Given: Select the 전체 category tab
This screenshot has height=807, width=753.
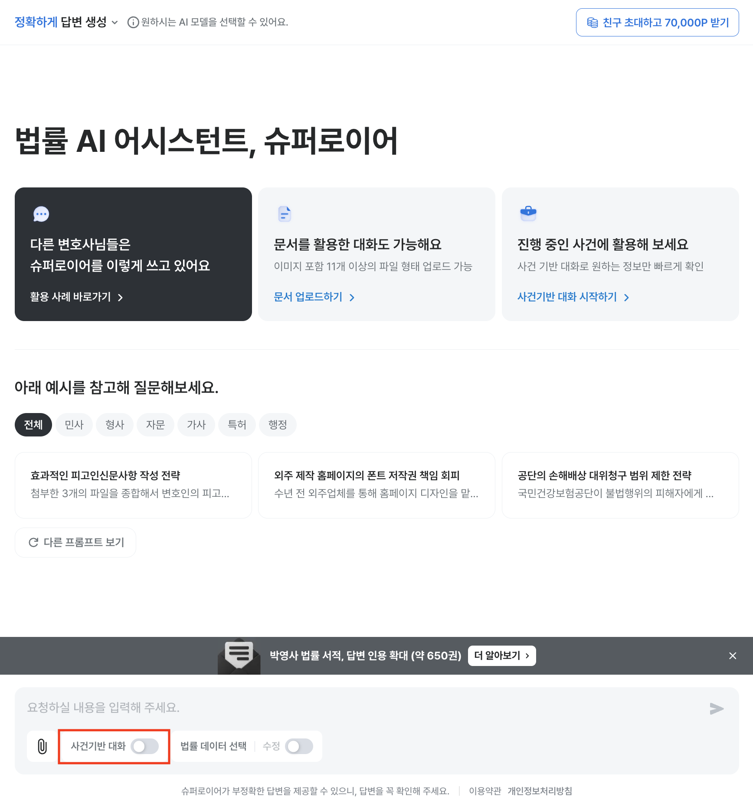Looking at the screenshot, I should [33, 425].
